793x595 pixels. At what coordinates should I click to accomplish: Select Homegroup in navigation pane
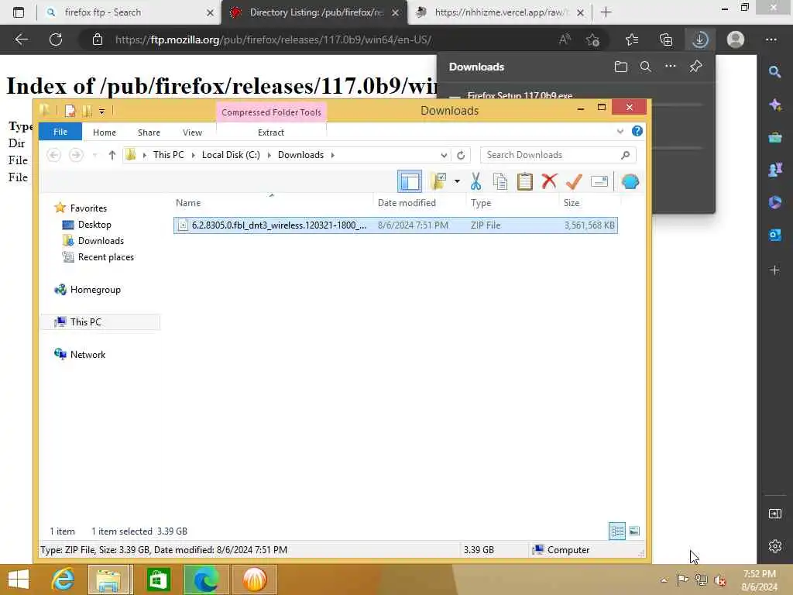click(95, 290)
